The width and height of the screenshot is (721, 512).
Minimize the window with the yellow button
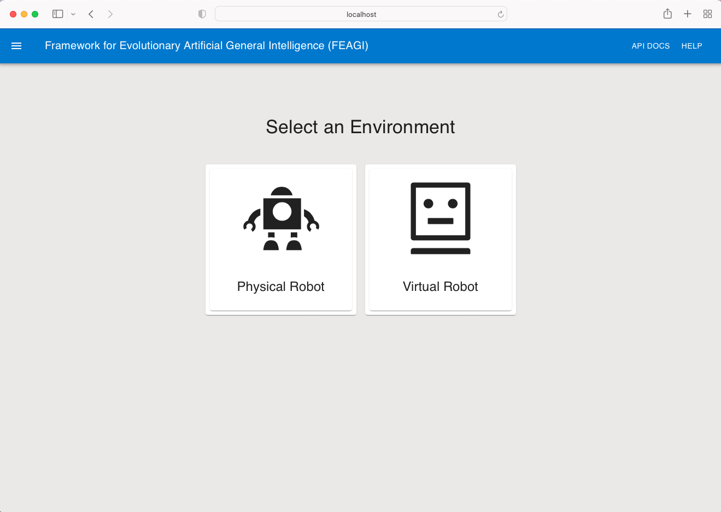point(24,14)
